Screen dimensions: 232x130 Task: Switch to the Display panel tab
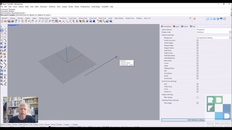click(x=185, y=26)
